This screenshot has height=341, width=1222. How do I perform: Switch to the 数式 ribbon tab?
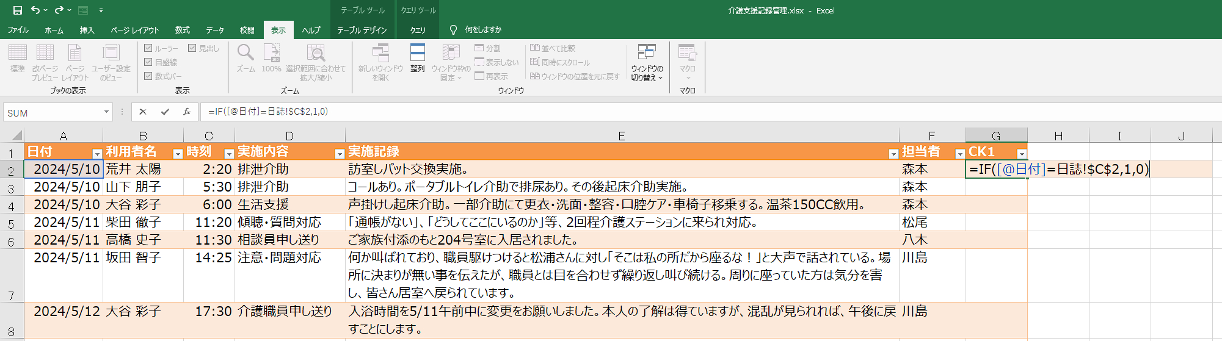pyautogui.click(x=182, y=30)
